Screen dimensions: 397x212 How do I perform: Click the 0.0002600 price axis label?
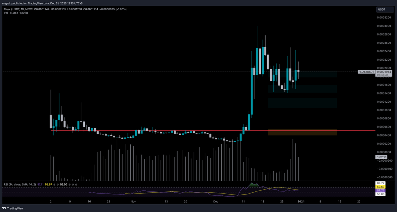pos(384,43)
